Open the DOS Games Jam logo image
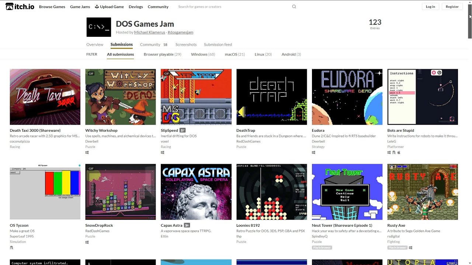The height and width of the screenshot is (265, 472). tap(99, 27)
